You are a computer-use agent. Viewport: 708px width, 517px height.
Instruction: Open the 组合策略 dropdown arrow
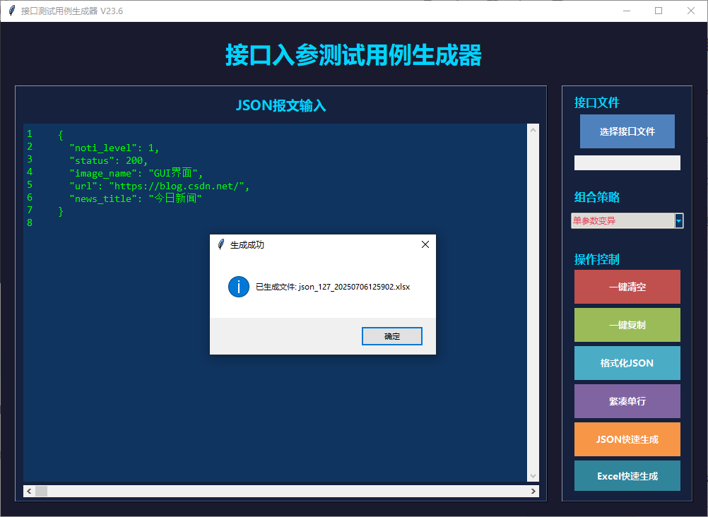(x=679, y=220)
